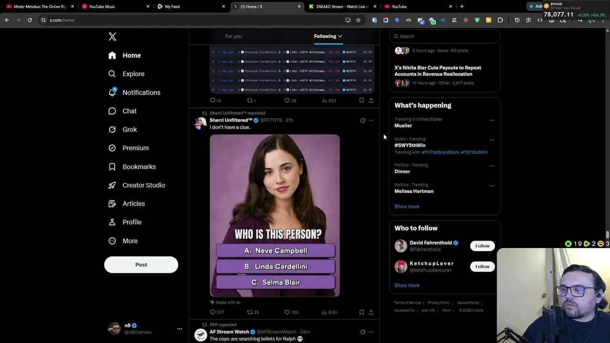Viewport: 610px width, 343px height.
Task: Share Sherri Unfiltered's post
Action: click(371, 313)
